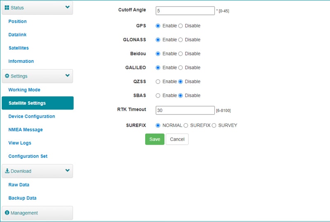Select SURVEY mode radio button
The width and height of the screenshot is (330, 222).
point(214,125)
